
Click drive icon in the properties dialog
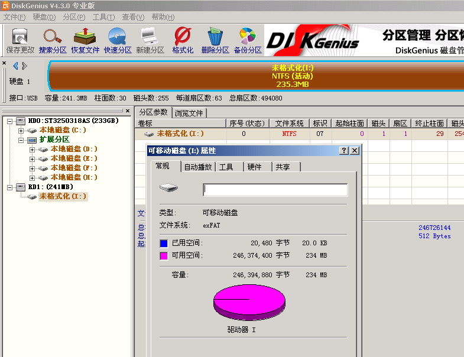pyautogui.click(x=168, y=187)
